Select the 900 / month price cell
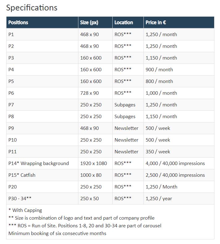 (159, 70)
